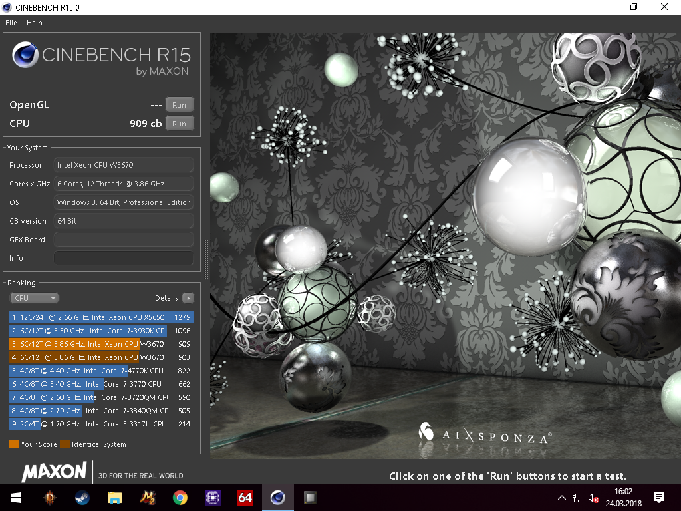Viewport: 681px width, 511px height.
Task: Open the Windows Start menu
Action: 16,498
